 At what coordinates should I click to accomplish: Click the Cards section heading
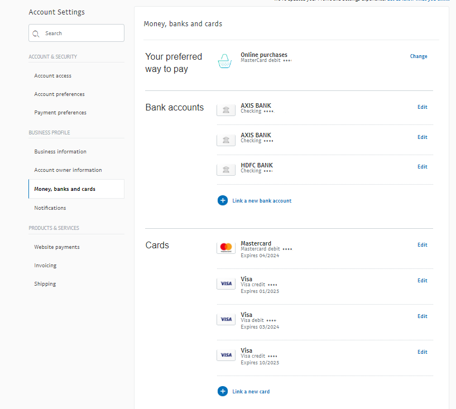(157, 245)
